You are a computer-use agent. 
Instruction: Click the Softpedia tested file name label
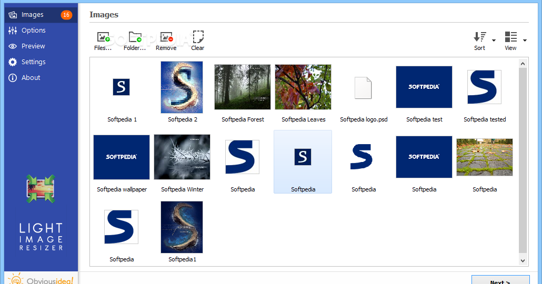pos(485,119)
